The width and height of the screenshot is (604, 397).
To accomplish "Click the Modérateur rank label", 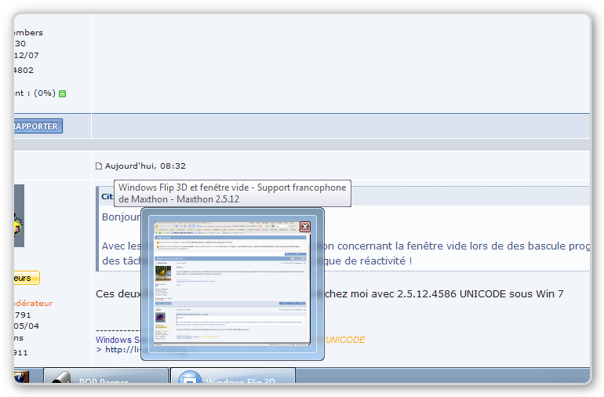I will [34, 304].
